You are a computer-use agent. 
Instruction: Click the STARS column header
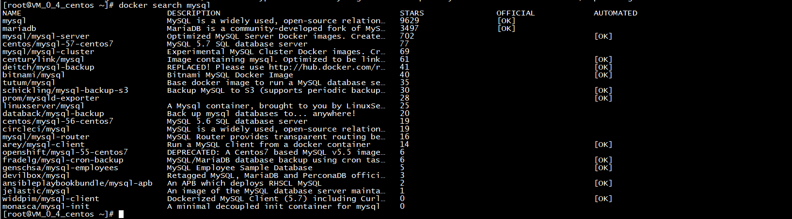pyautogui.click(x=412, y=13)
